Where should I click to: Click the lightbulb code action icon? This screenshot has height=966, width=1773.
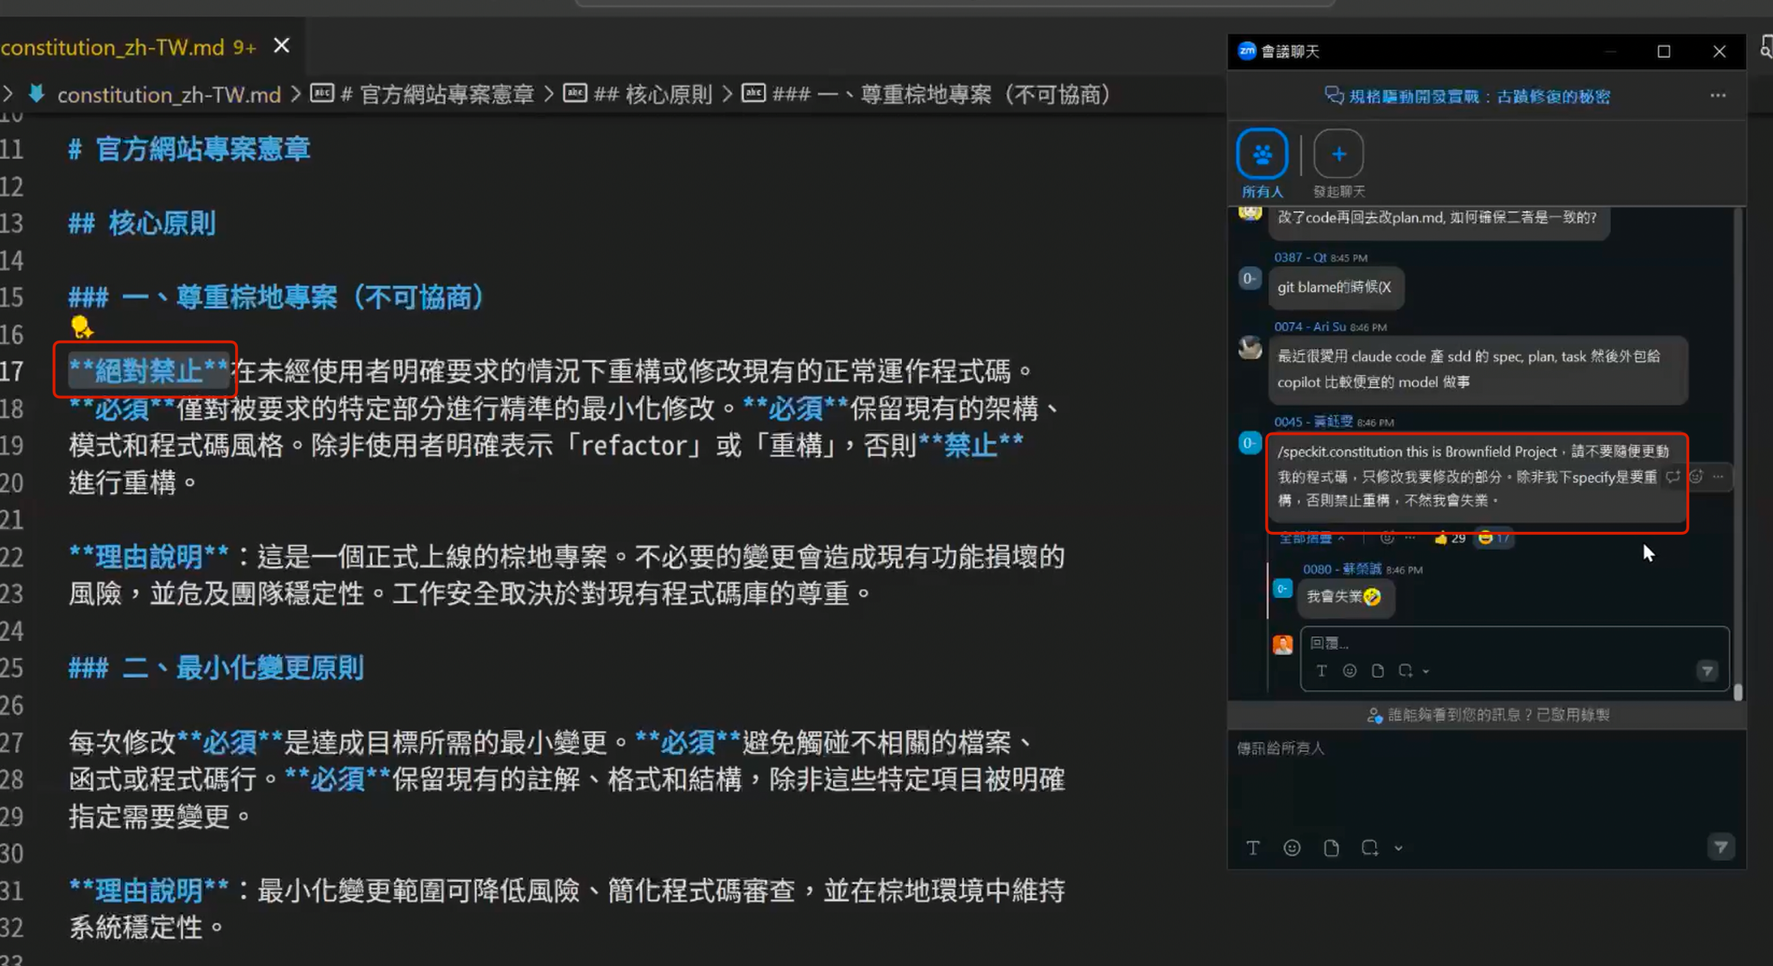click(x=82, y=327)
